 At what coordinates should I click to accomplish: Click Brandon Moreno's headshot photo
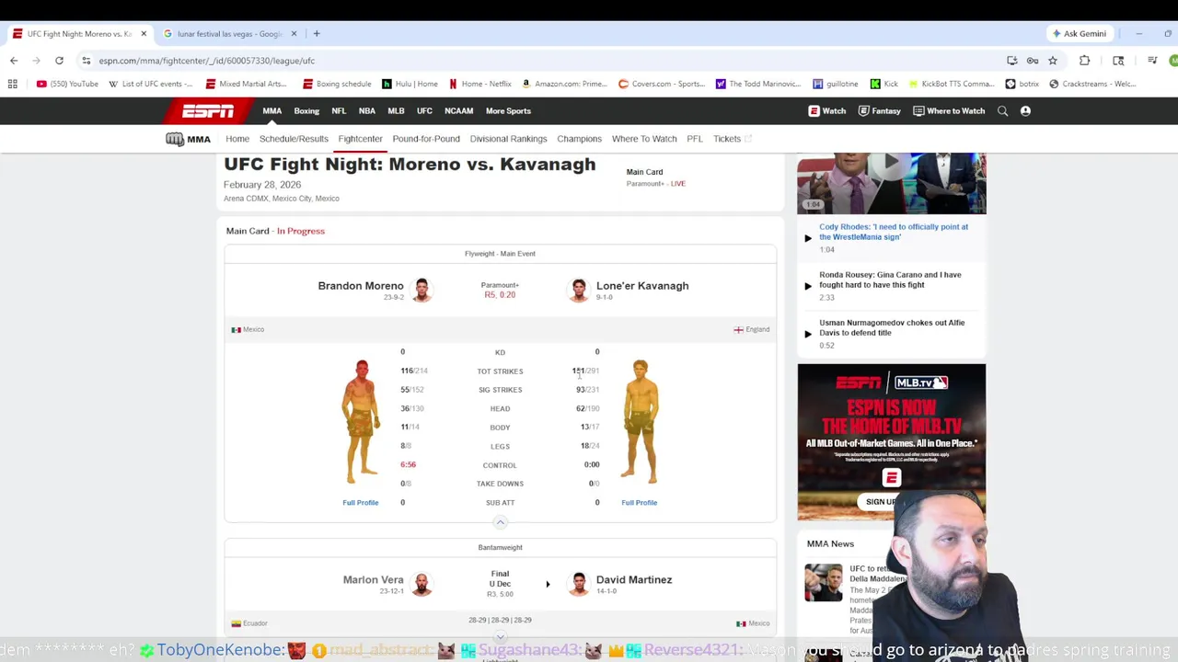point(422,290)
